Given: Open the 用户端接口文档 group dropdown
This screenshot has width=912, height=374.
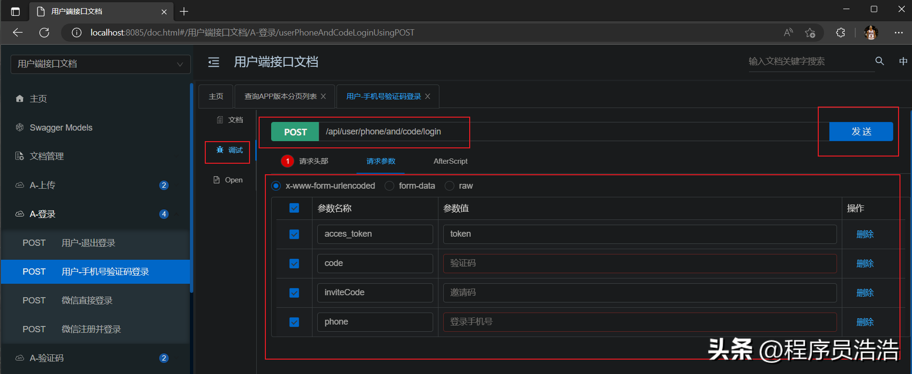Looking at the screenshot, I should coord(100,64).
